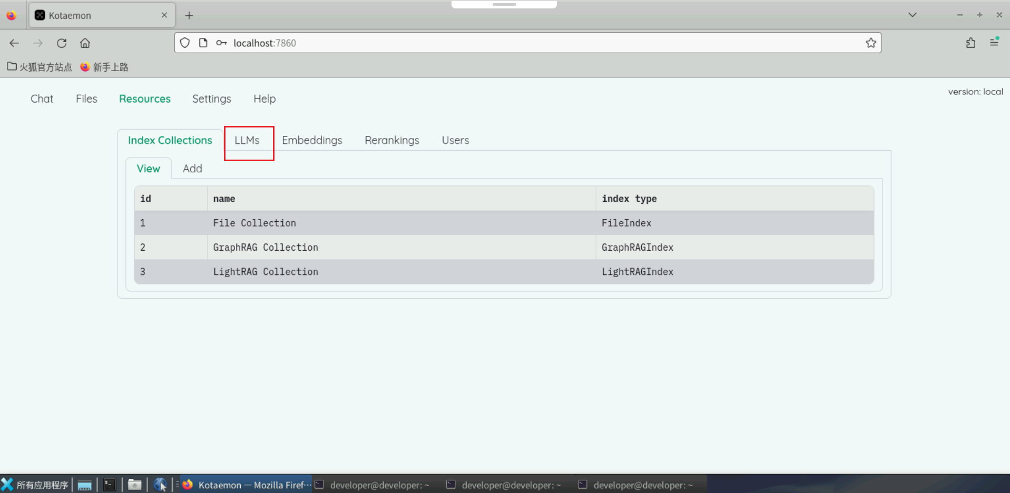Click id cell 3 in the table
The width and height of the screenshot is (1010, 493).
pos(171,272)
